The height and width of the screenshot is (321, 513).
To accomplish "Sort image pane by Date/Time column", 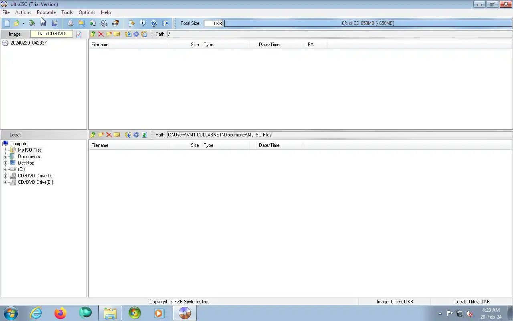I will [x=279, y=45].
